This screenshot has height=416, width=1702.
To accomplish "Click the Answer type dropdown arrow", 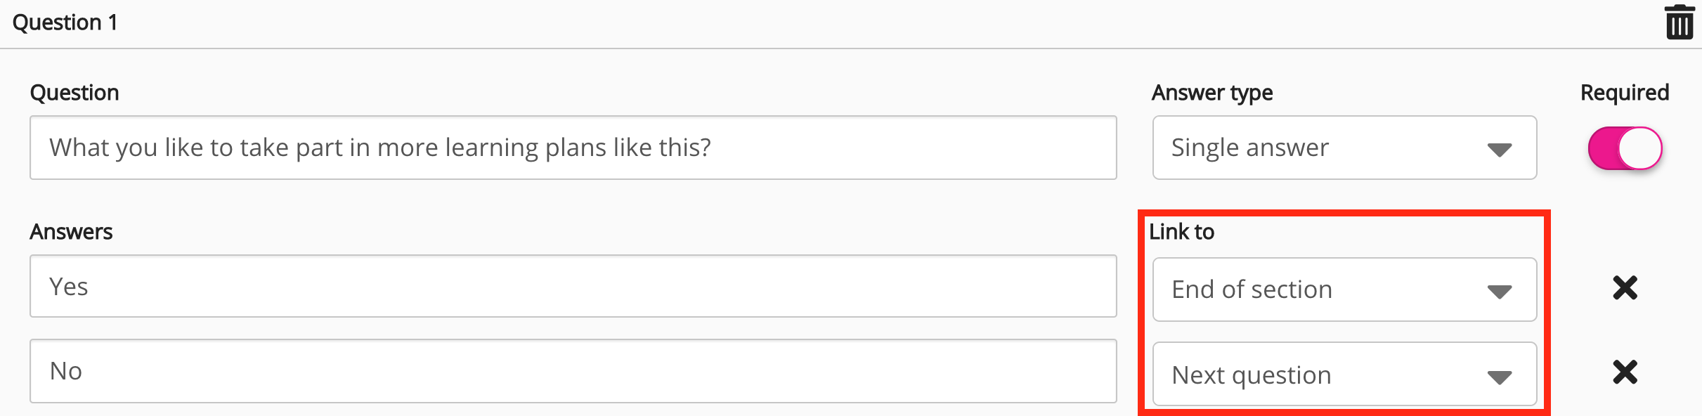I will 1499,150.
